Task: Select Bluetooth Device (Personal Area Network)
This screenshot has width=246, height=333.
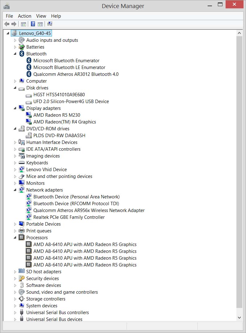Action: 76,197
